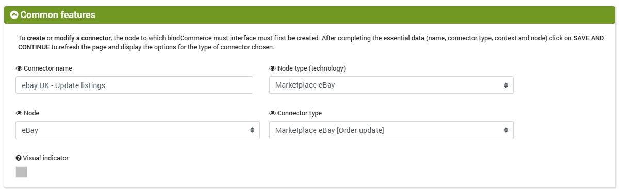Screen dimensions: 621x189
Task: Click help question icon for Visual indicator
Action: pos(19,158)
